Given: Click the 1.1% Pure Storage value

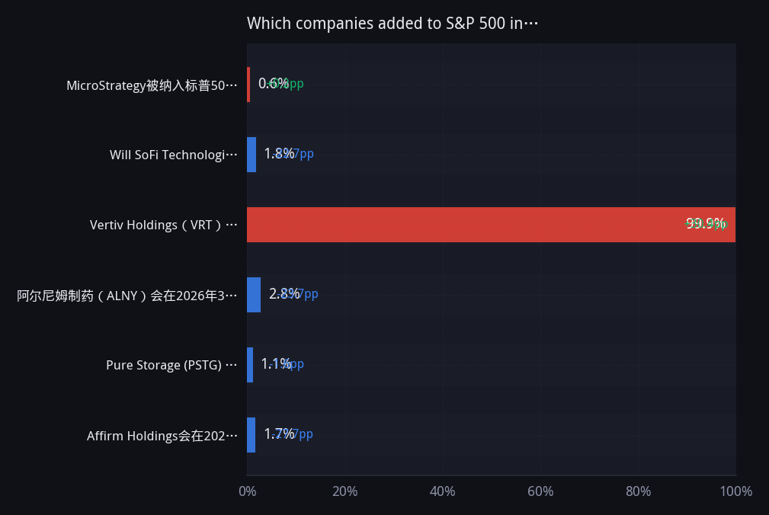Looking at the screenshot, I should point(276,363).
